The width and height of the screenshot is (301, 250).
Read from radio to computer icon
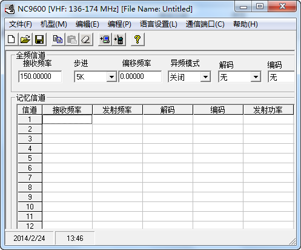tap(105, 39)
